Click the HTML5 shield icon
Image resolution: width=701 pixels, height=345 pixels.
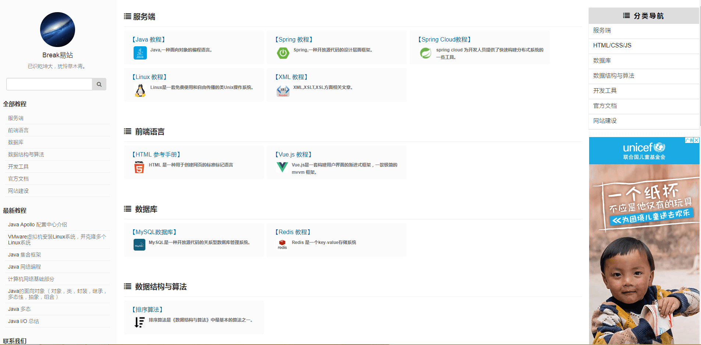pos(139,167)
